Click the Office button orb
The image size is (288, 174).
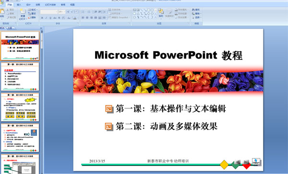pos(1,2)
